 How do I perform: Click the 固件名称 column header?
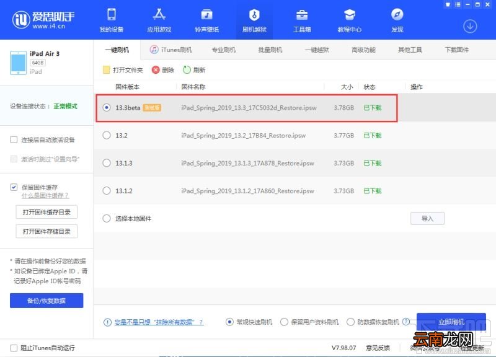point(193,87)
